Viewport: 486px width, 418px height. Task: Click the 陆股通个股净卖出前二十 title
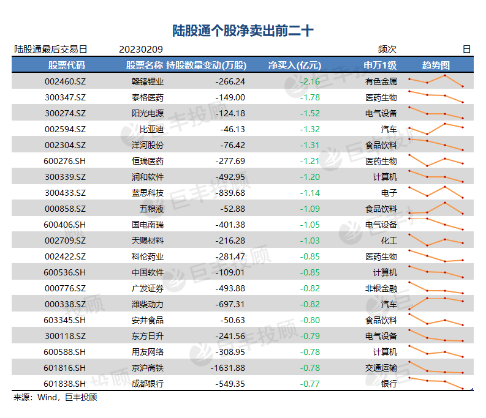tap(243, 31)
